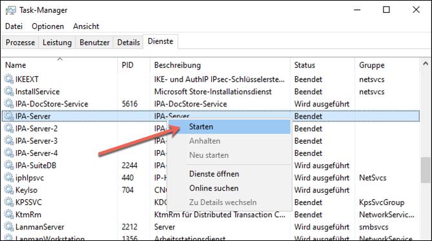Open the Optionen menu
This screenshot has height=241, width=432.
tap(48, 26)
